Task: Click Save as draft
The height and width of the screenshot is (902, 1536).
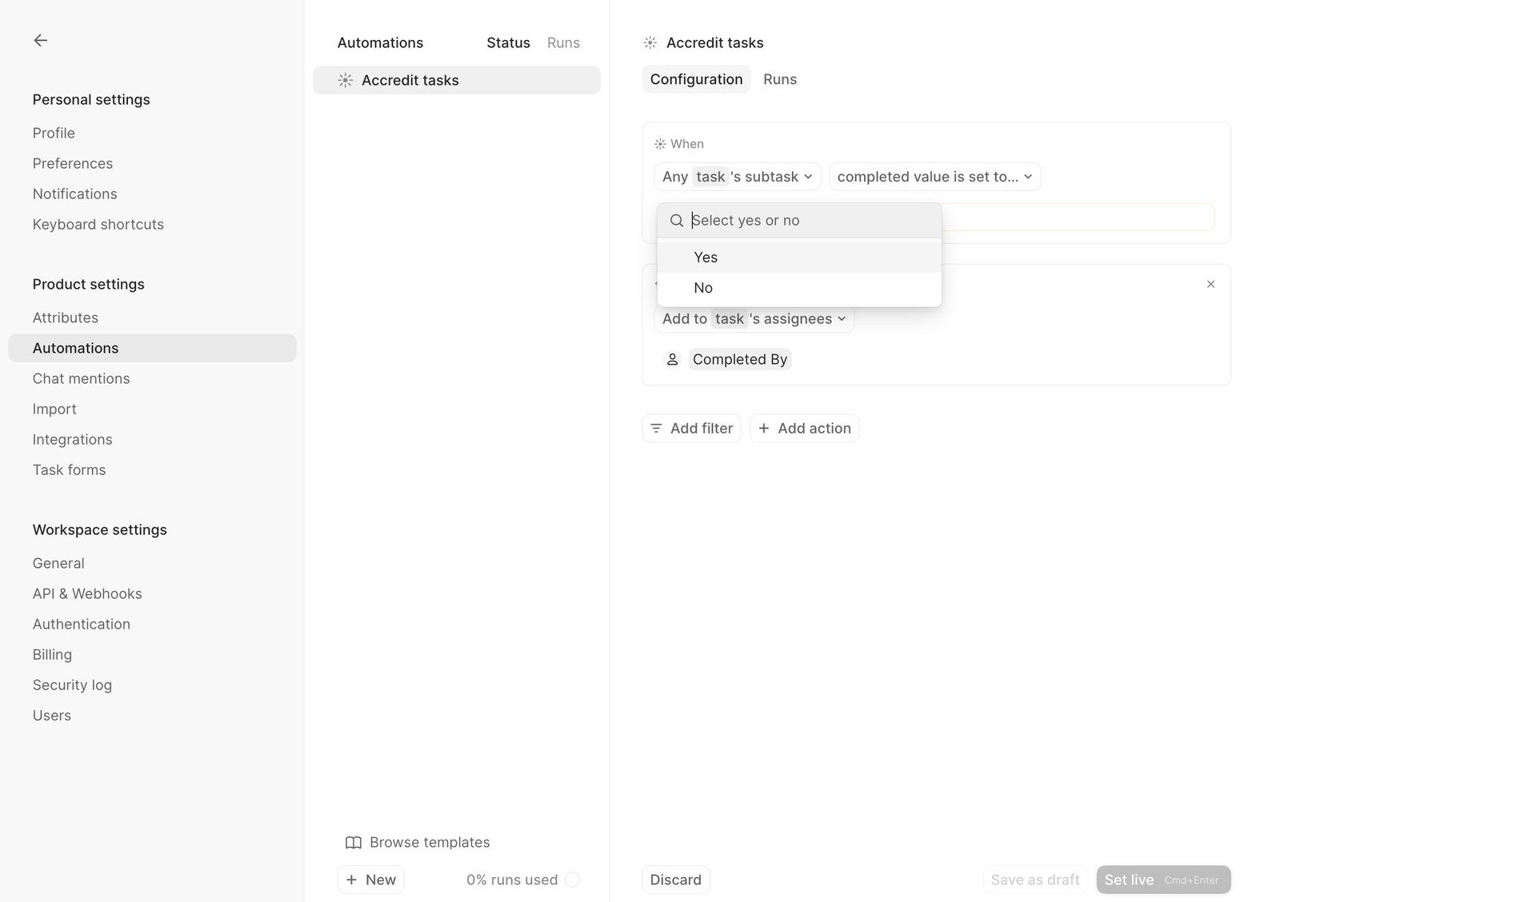Action: coord(1034,880)
